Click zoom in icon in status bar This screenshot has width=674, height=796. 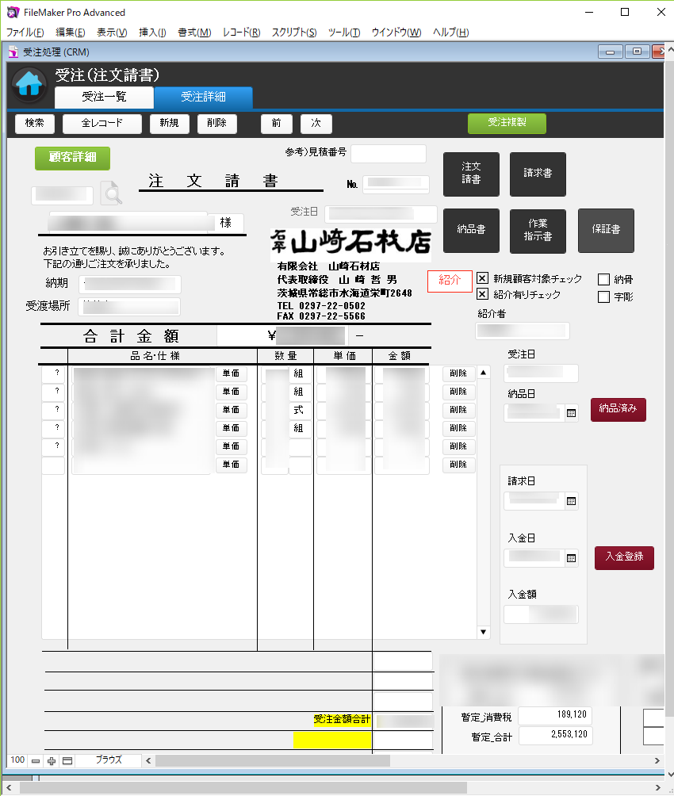(52, 760)
